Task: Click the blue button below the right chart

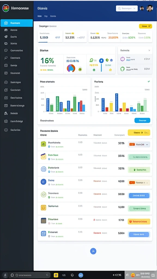Action: pyautogui.click(x=142, y=120)
